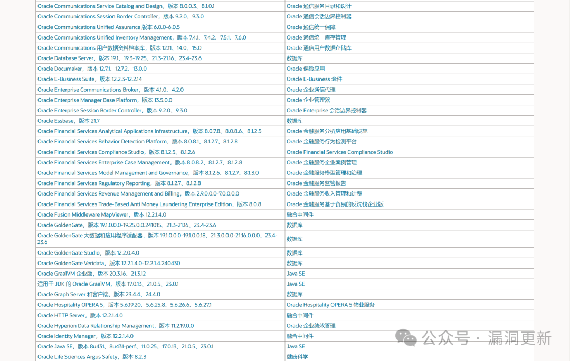The width and height of the screenshot is (570, 361).
Task: Open Oracle E-Business Suite 12.2.3-12.2.14 link
Action: click(x=89, y=79)
